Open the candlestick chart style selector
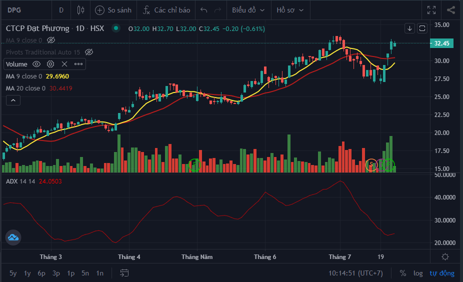The width and height of the screenshot is (463, 282). pos(80,10)
